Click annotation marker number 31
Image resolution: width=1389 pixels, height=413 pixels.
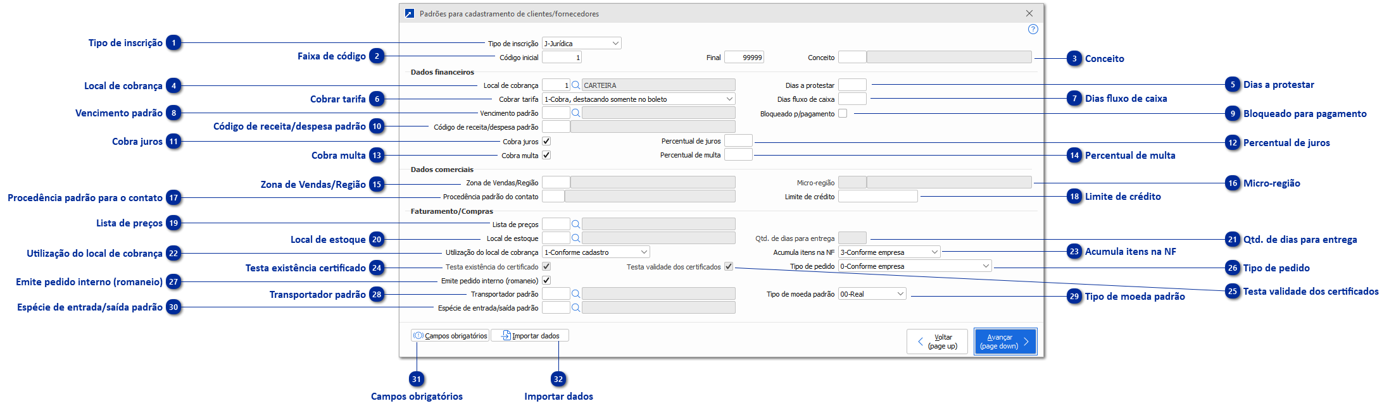tap(416, 379)
